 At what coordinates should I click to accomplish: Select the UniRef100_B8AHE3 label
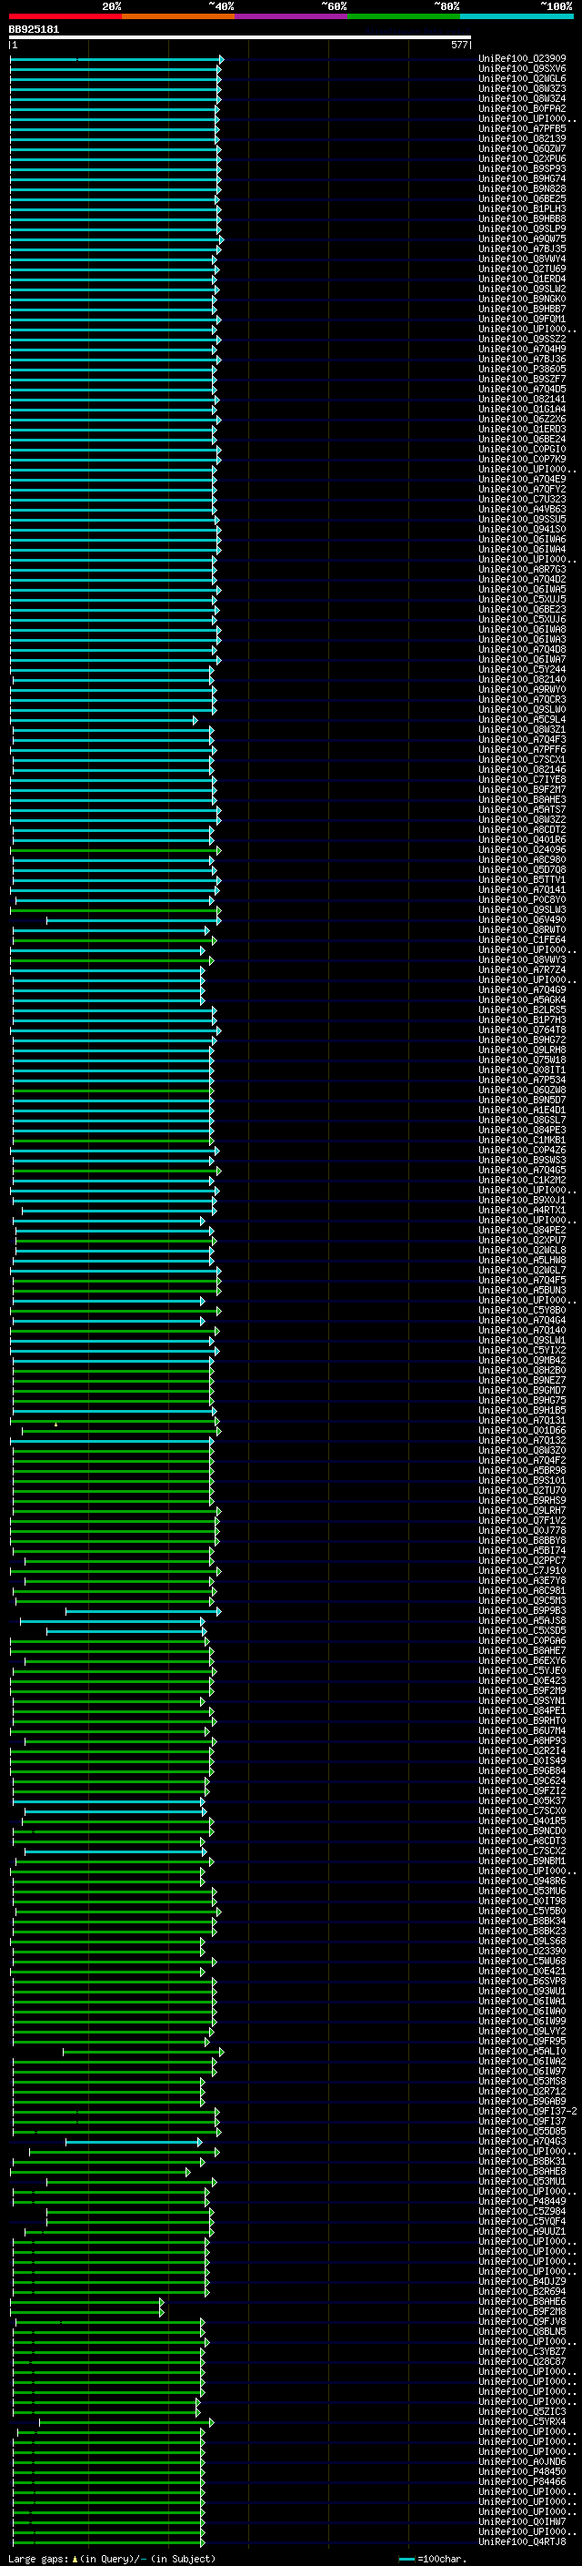522,800
